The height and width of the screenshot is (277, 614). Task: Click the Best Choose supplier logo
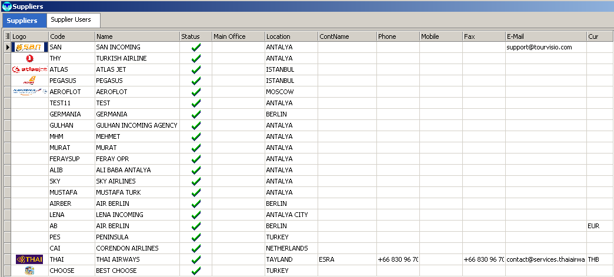coord(29,271)
